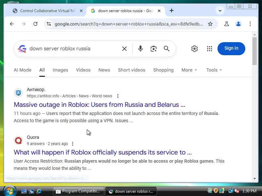Expand the More filters dropdown
The image size is (262, 196).
pyautogui.click(x=189, y=70)
